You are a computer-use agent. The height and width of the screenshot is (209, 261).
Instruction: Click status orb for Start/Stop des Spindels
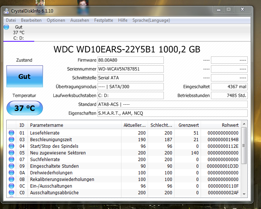click(x=11, y=146)
